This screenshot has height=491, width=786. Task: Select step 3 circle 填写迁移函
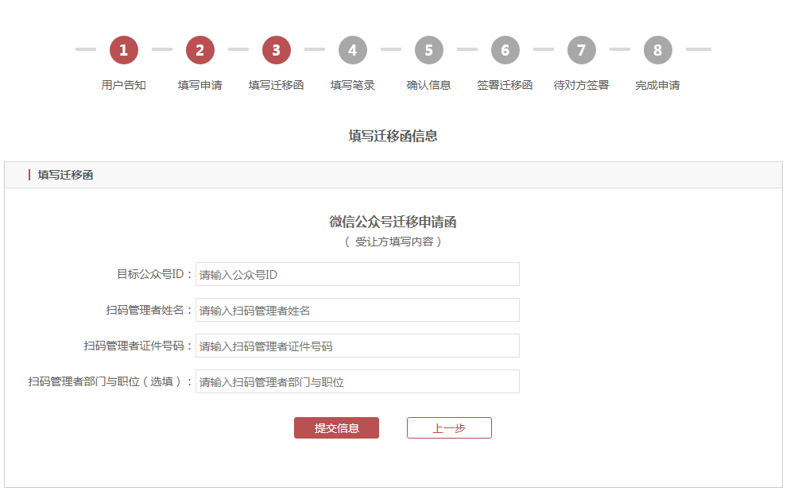(x=277, y=50)
